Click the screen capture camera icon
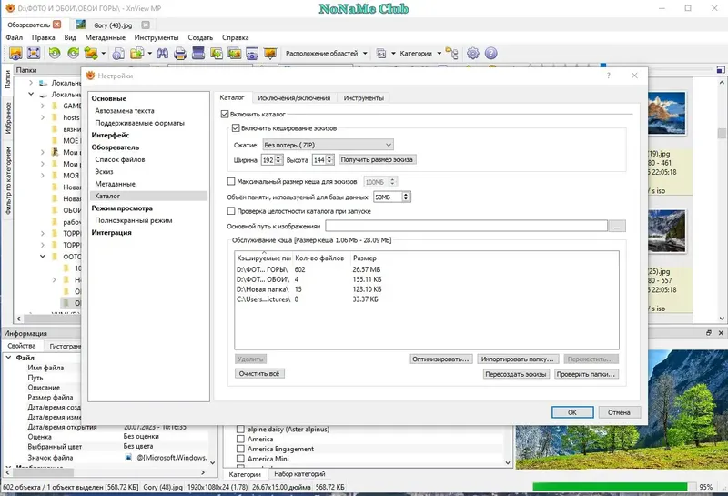The width and height of the screenshot is (728, 496). point(252,54)
